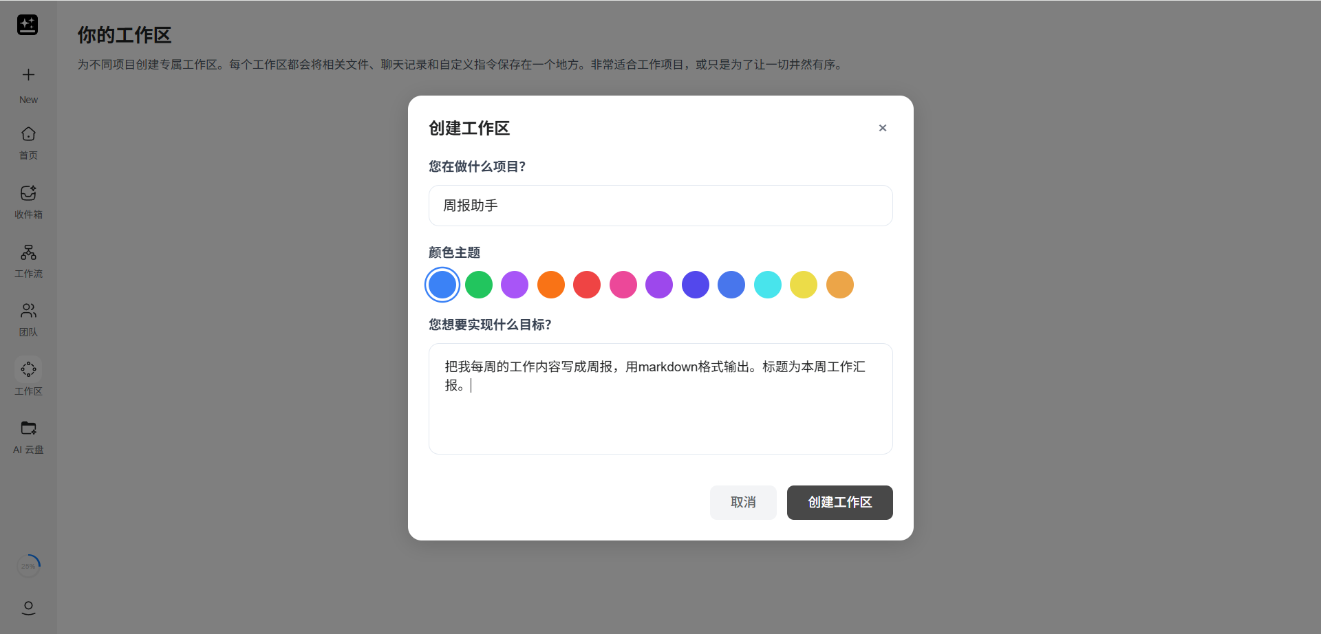Click the 25% usage progress ring
The height and width of the screenshot is (634, 1321).
point(28,566)
